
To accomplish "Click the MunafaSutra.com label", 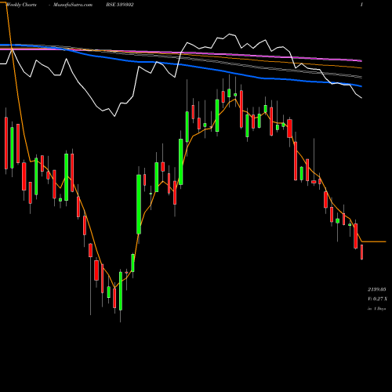I will click(73, 5).
